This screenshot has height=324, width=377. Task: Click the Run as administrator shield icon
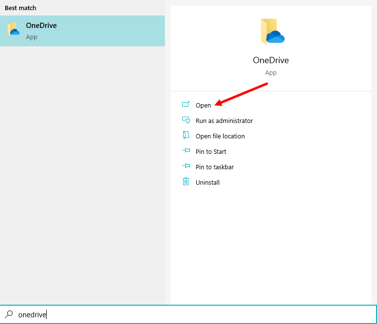(x=186, y=120)
